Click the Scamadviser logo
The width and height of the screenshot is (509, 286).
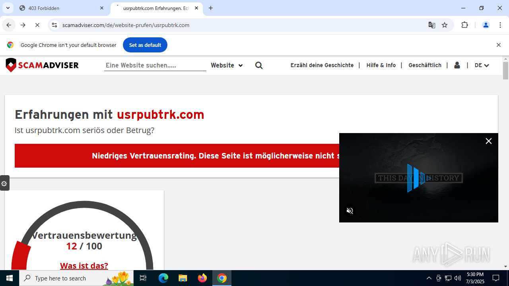[x=42, y=65]
